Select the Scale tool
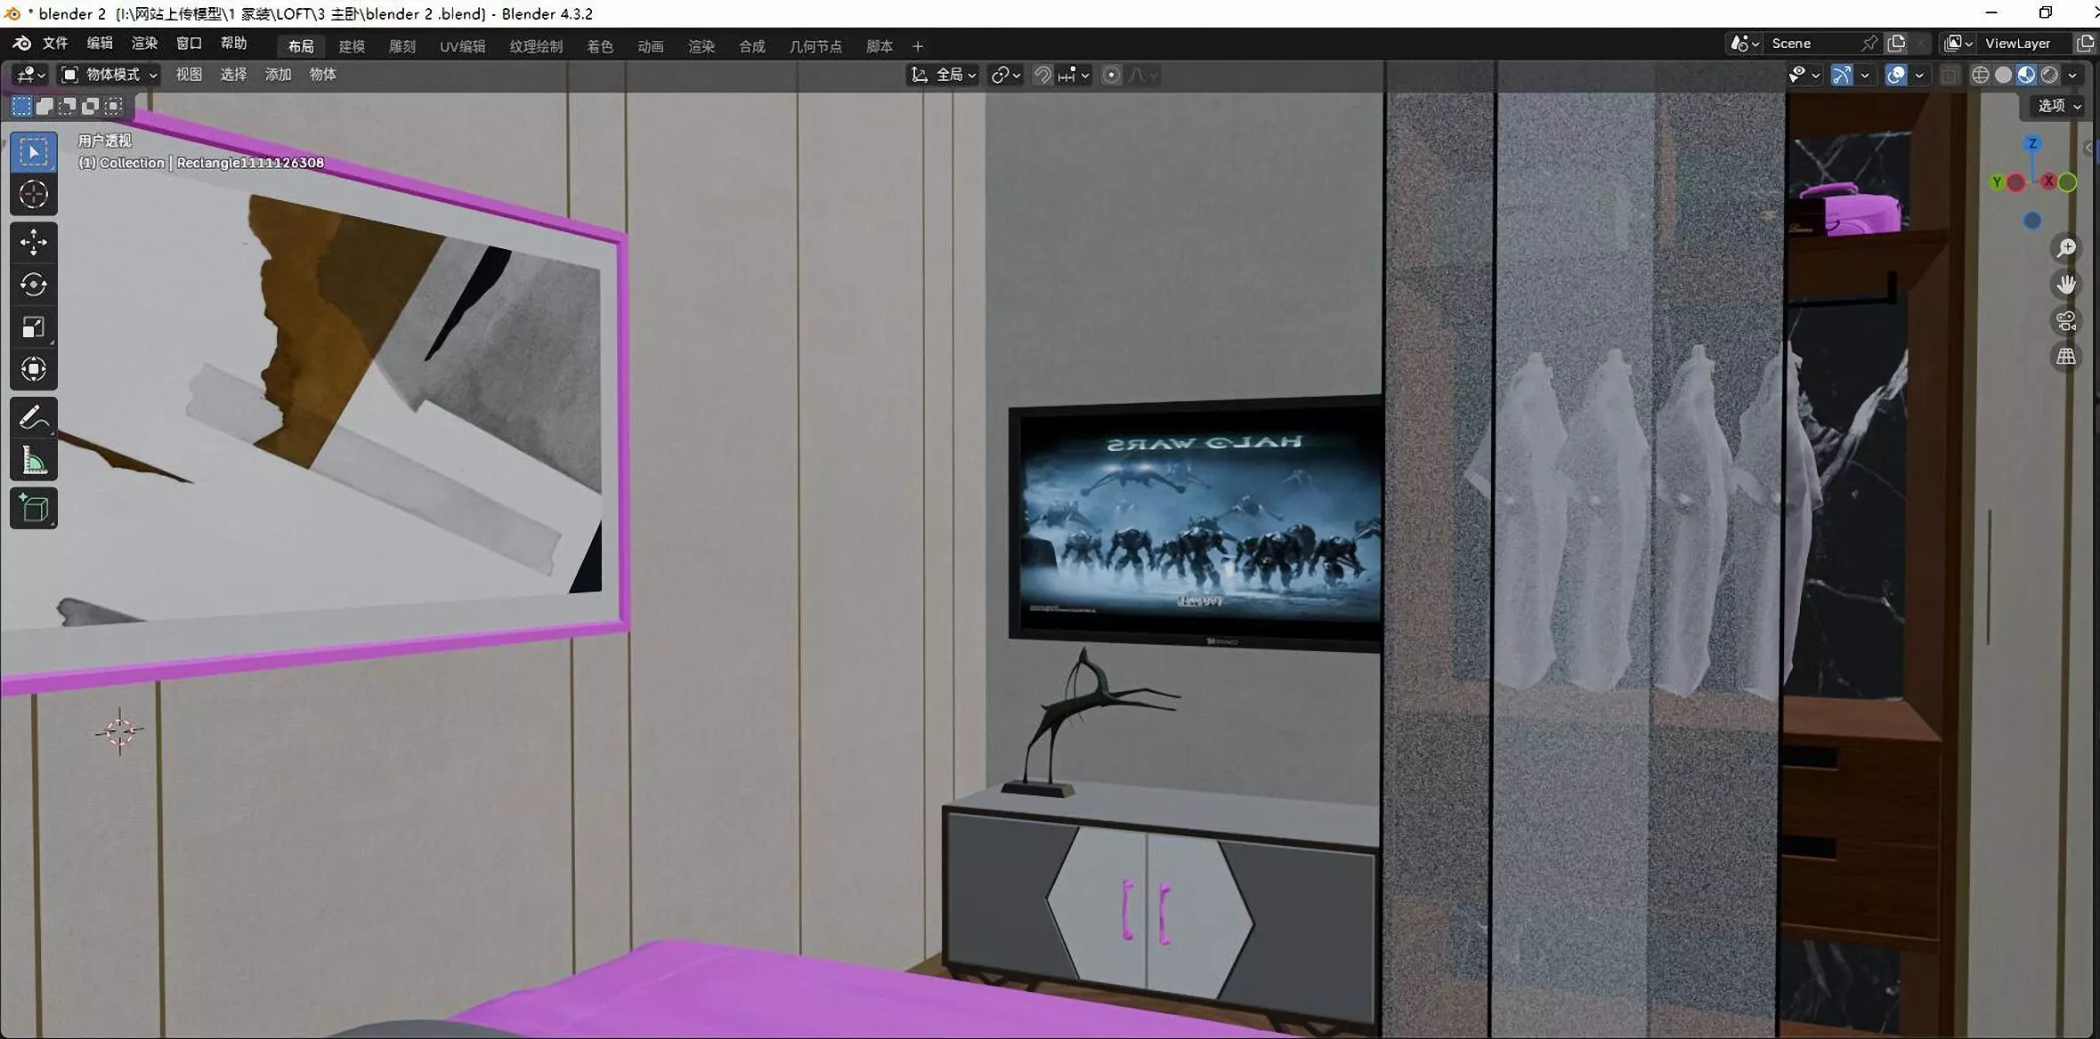2100x1039 pixels. [x=34, y=327]
